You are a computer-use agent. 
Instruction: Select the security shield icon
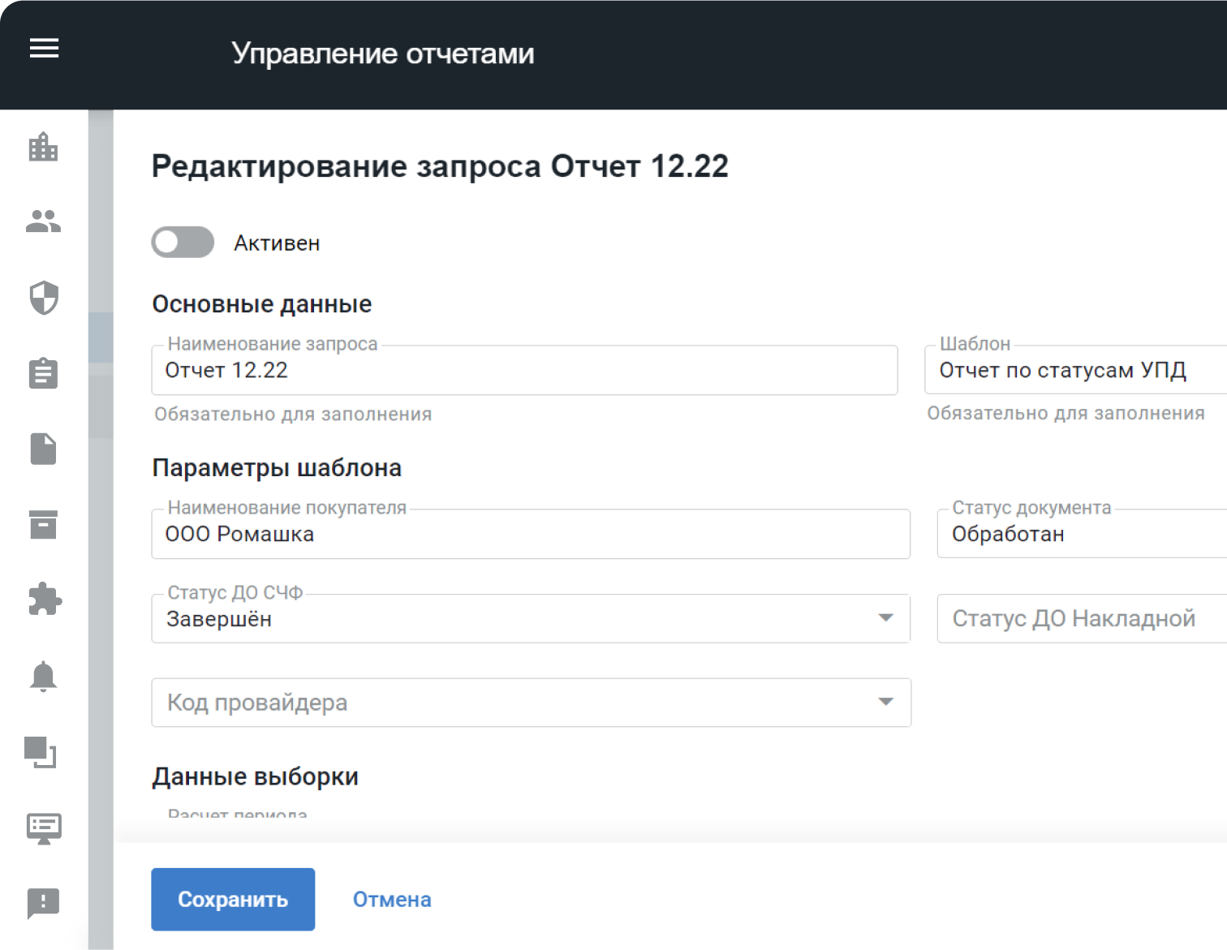pyautogui.click(x=44, y=298)
